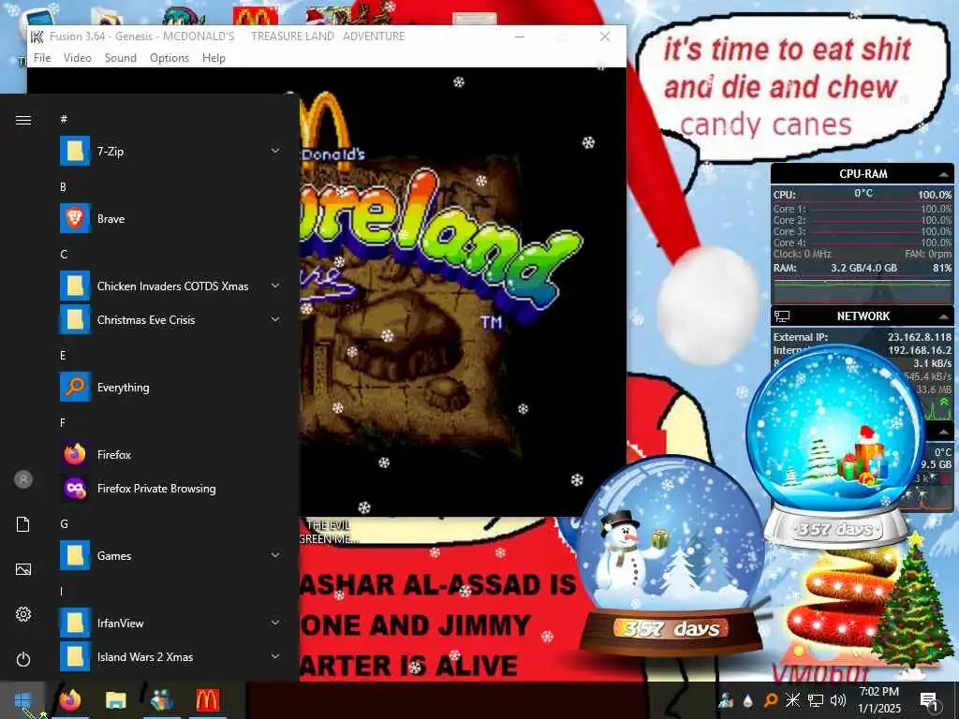959x719 pixels.
Task: Collapse the NETWORK gadget arrow
Action: pyautogui.click(x=944, y=316)
